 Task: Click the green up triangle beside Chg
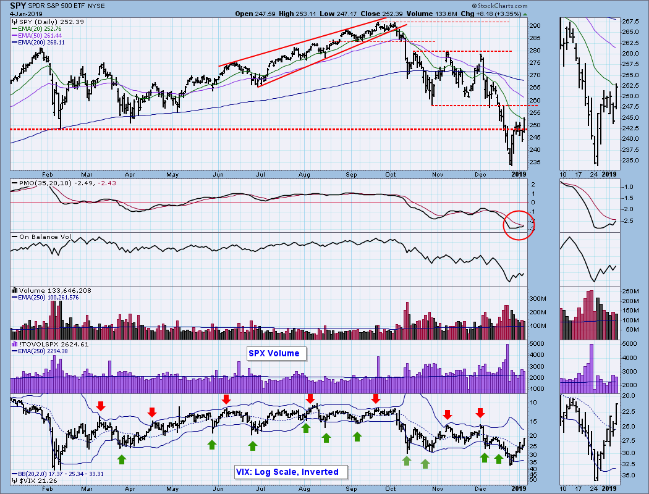point(525,14)
